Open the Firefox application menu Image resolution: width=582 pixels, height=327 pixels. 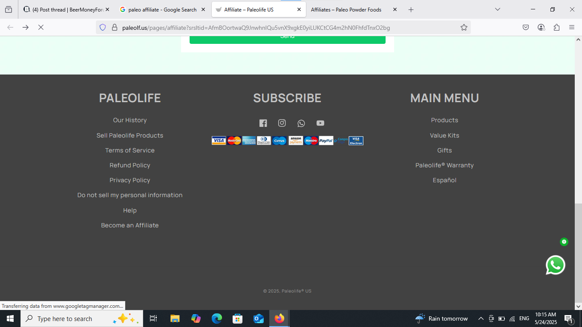pos(572,27)
